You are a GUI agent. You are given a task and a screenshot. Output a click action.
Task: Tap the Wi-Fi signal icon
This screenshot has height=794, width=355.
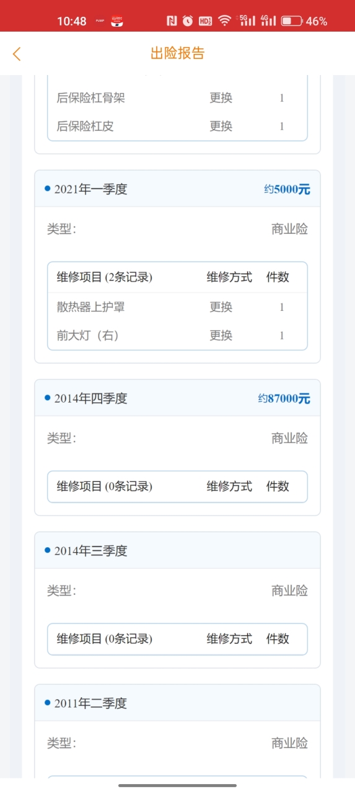coord(224,21)
